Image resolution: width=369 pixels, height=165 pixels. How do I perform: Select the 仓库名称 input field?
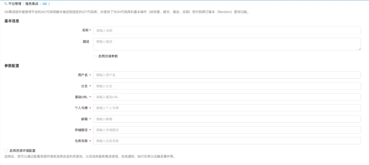[x=227, y=141]
